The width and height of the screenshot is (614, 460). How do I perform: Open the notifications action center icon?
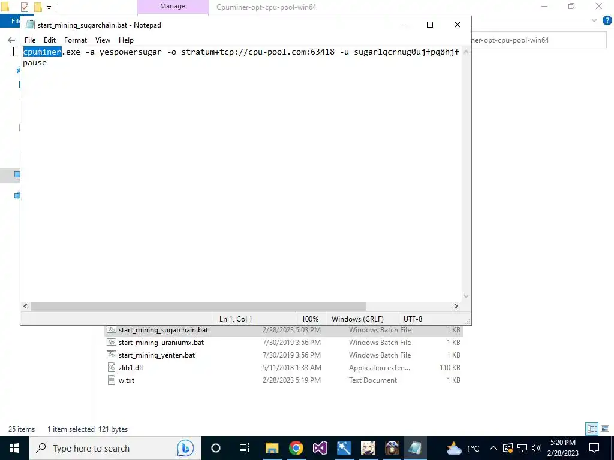pos(594,448)
